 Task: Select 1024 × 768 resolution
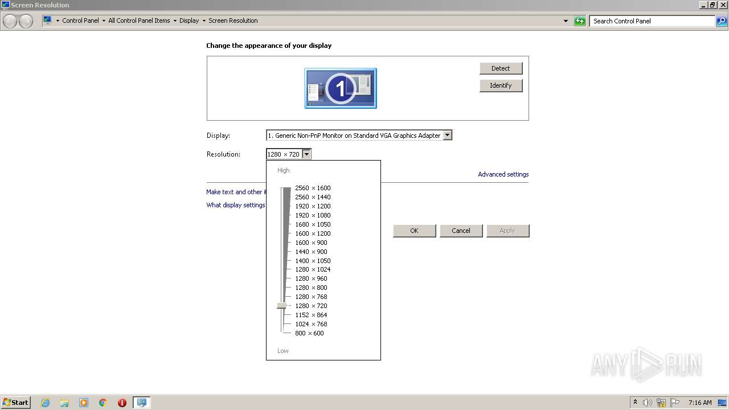click(x=311, y=324)
